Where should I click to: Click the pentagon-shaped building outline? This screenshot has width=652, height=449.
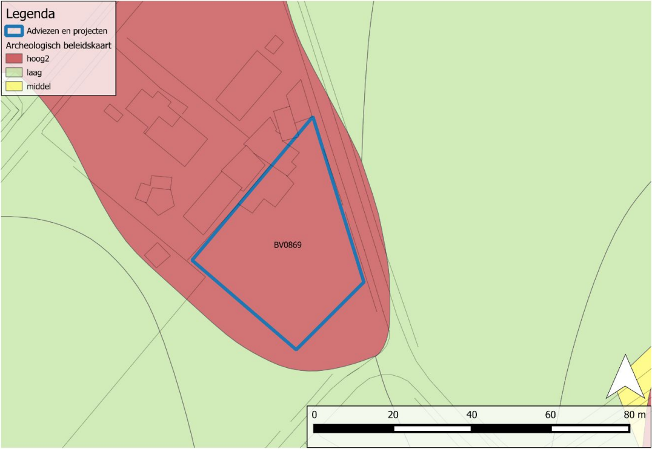(160, 201)
